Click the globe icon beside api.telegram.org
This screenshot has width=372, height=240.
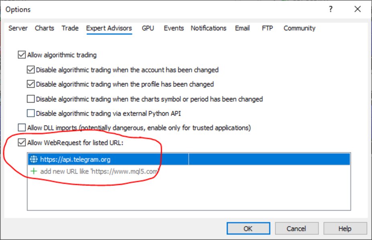pyautogui.click(x=34, y=159)
